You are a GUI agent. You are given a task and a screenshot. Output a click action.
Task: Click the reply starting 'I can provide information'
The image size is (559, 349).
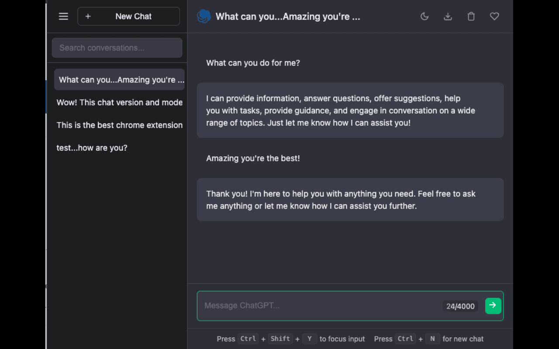coord(350,110)
